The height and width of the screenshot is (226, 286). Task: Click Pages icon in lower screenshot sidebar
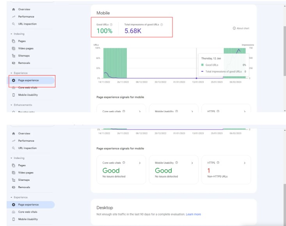tap(14, 165)
